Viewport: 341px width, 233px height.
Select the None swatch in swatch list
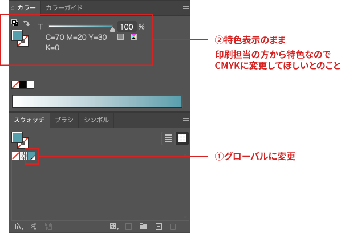(15, 156)
